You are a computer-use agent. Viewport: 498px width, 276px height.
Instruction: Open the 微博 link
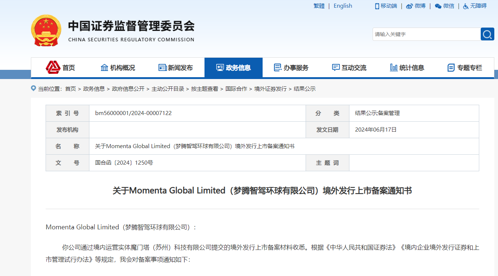coord(420,6)
